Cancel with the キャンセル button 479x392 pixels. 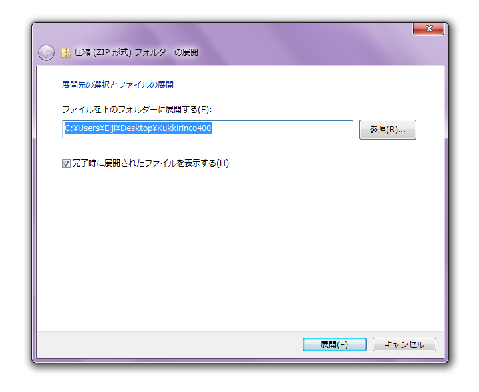(x=404, y=344)
